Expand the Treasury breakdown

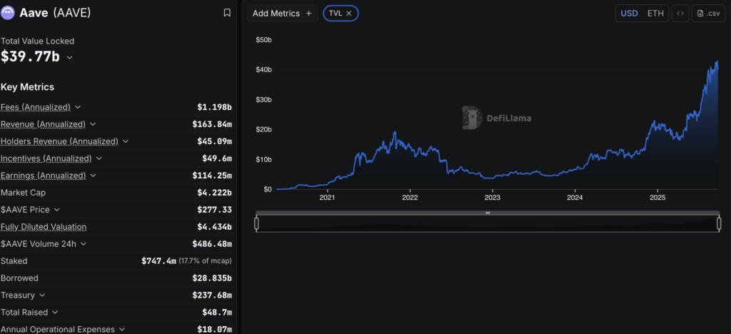(x=42, y=295)
